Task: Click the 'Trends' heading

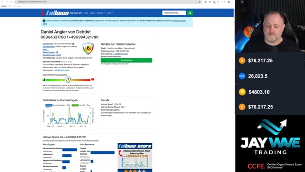Action: point(105,100)
